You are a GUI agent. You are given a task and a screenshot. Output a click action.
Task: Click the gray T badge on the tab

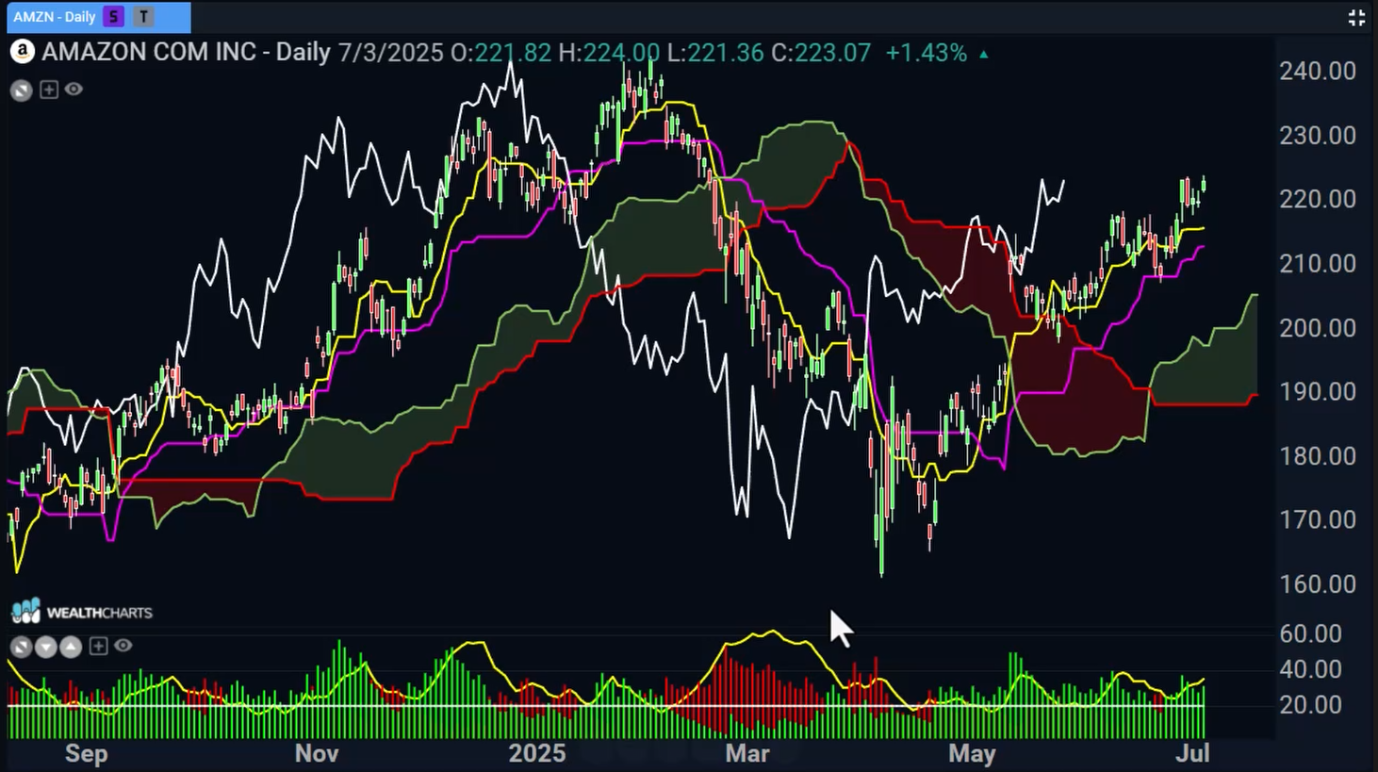click(143, 17)
